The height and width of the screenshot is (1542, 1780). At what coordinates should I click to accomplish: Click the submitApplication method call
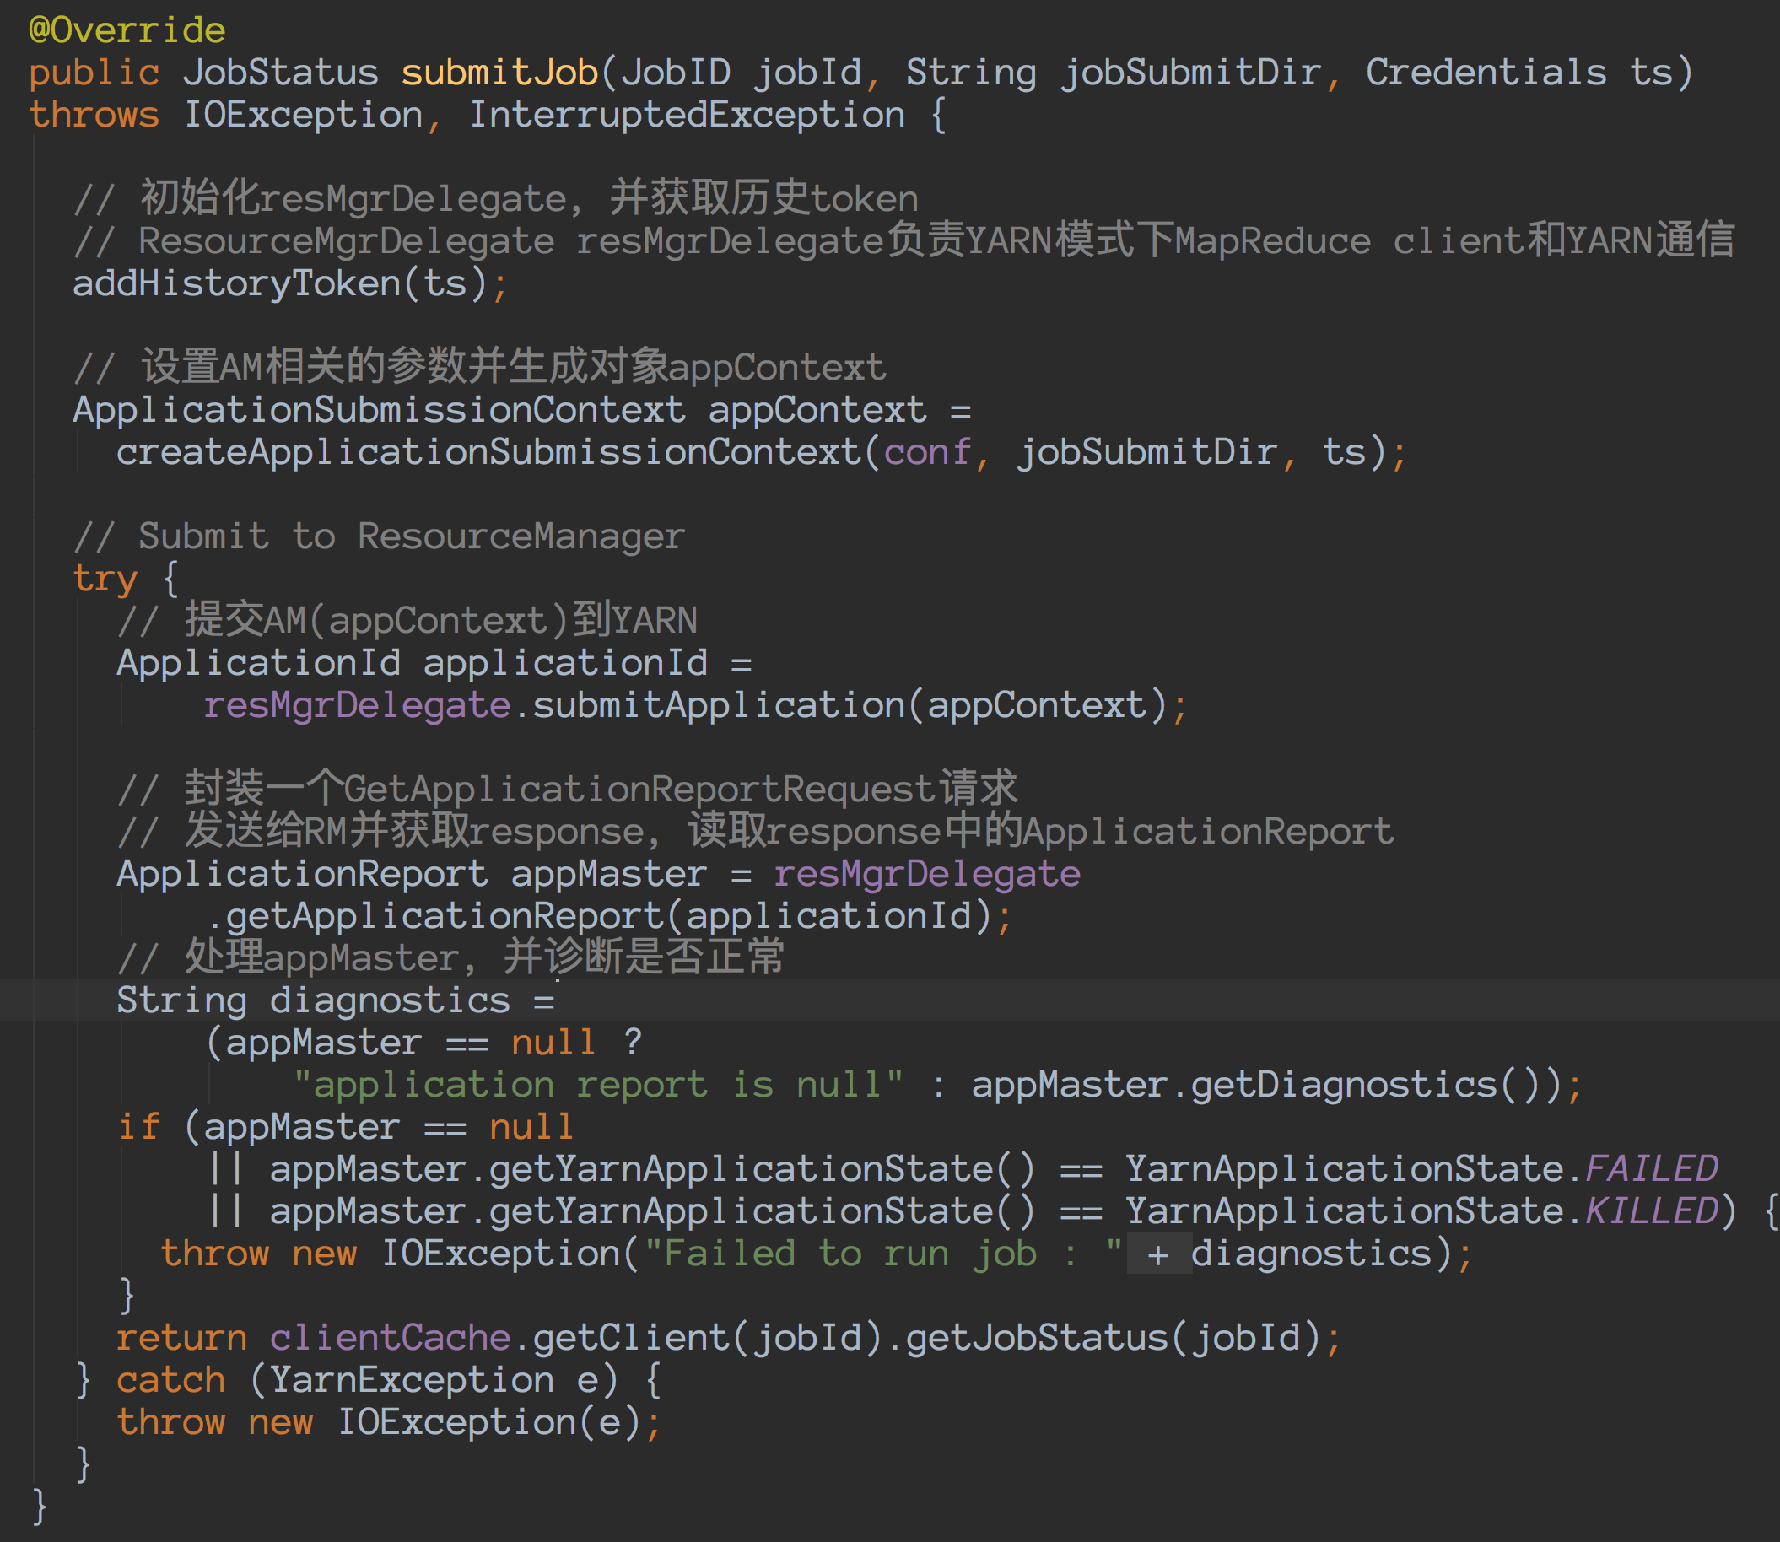coord(720,705)
